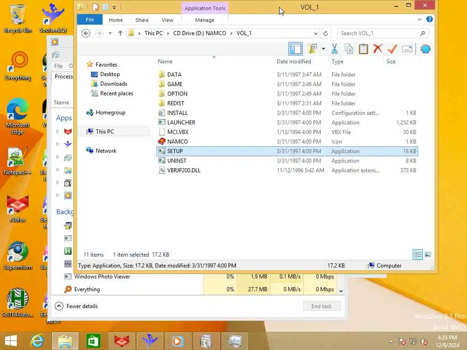Image resolution: width=467 pixels, height=350 pixels.
Task: Open the File ribbon tab
Action: pos(90,20)
